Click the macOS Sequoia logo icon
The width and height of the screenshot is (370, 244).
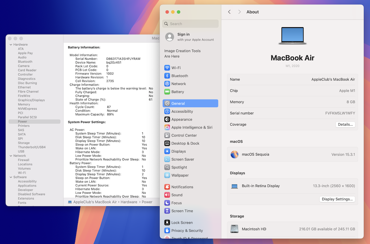234,154
